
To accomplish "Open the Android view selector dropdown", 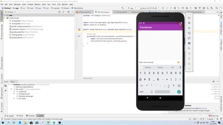I will [10, 12].
